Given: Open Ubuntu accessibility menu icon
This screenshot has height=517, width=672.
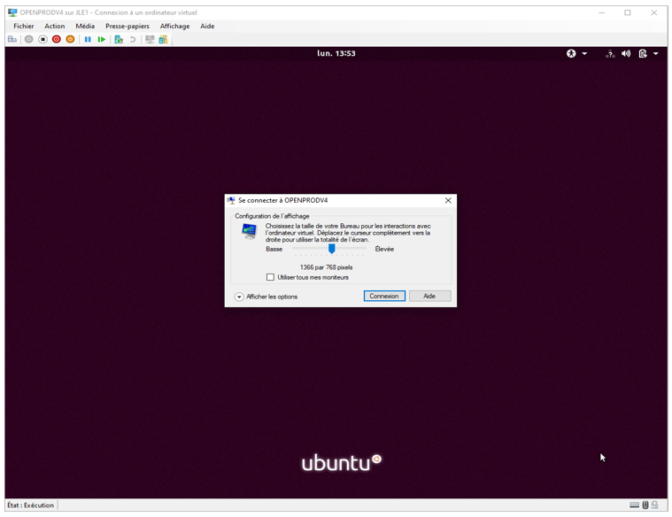Looking at the screenshot, I should coord(571,54).
